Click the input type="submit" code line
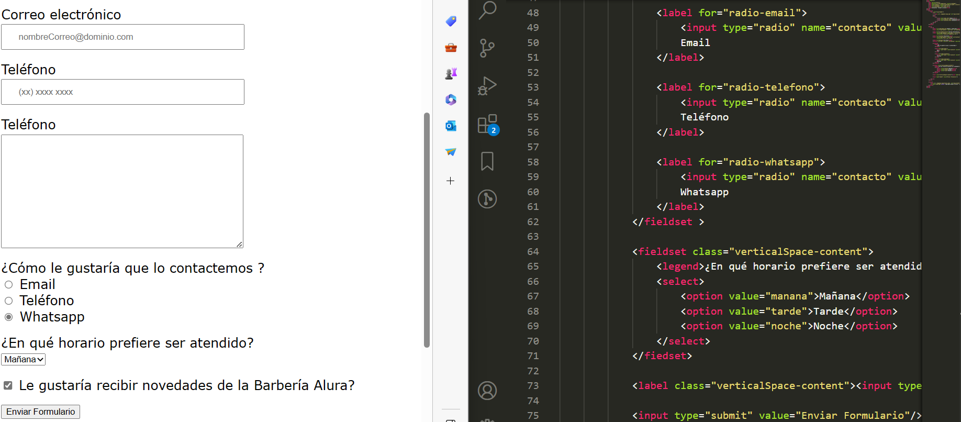 point(777,416)
